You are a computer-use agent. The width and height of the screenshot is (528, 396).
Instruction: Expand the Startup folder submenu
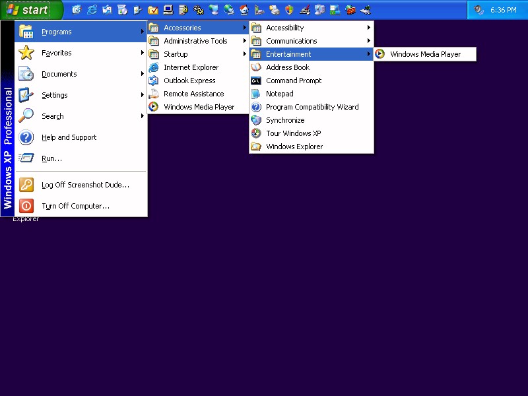(176, 54)
